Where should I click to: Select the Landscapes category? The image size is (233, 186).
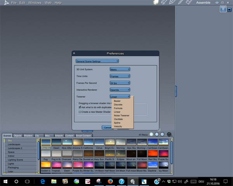pos(21,144)
